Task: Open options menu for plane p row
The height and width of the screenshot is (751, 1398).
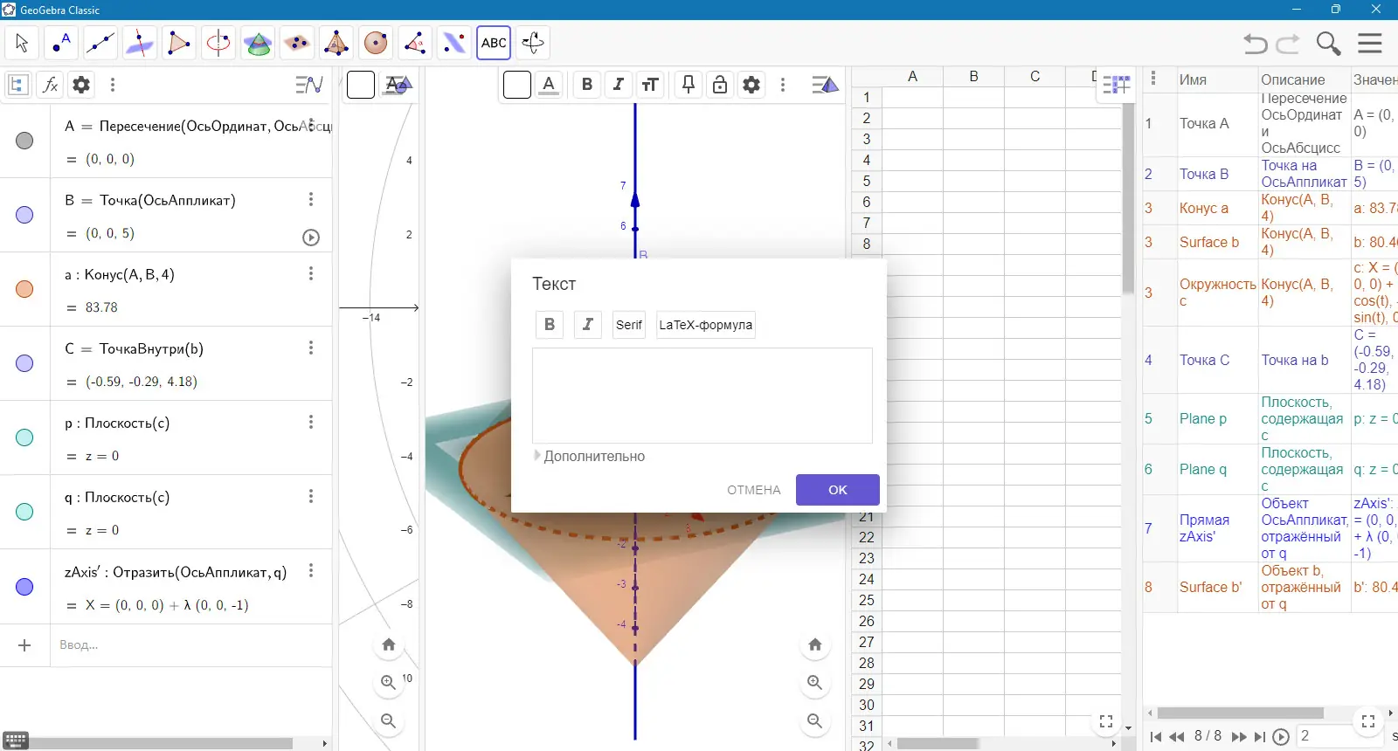Action: 311,423
